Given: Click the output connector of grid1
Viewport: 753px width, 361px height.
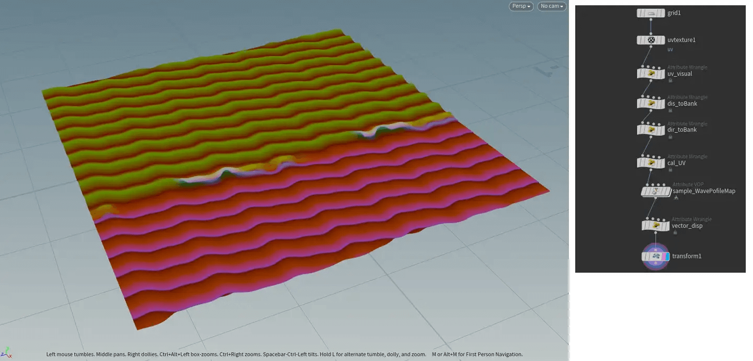Looking at the screenshot, I should pos(651,19).
